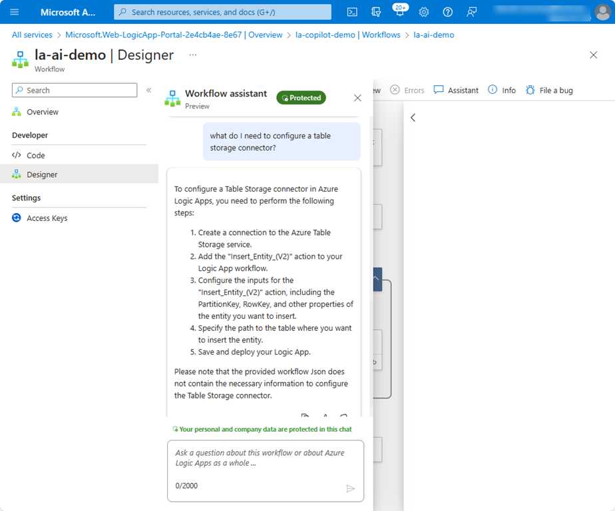Click File a bug in the toolbar
Image resolution: width=615 pixels, height=511 pixels.
[549, 90]
